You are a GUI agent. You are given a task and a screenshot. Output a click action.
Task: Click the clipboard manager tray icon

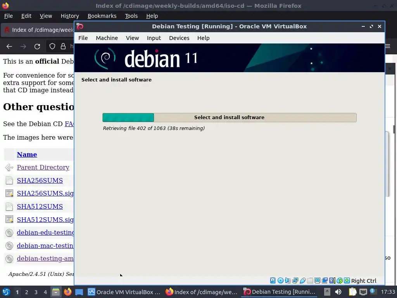click(x=352, y=292)
